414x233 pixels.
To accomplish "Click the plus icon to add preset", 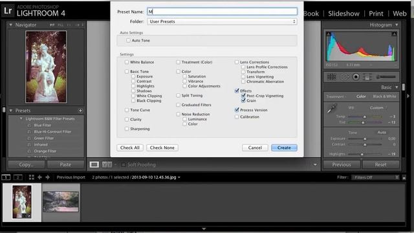I will pyautogui.click(x=80, y=111).
